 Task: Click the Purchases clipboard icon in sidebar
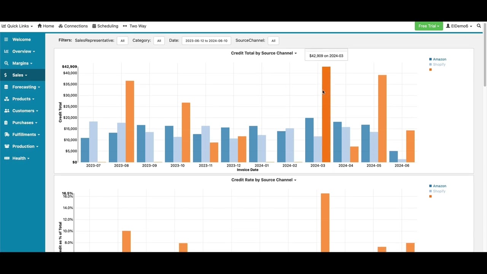(x=6, y=123)
